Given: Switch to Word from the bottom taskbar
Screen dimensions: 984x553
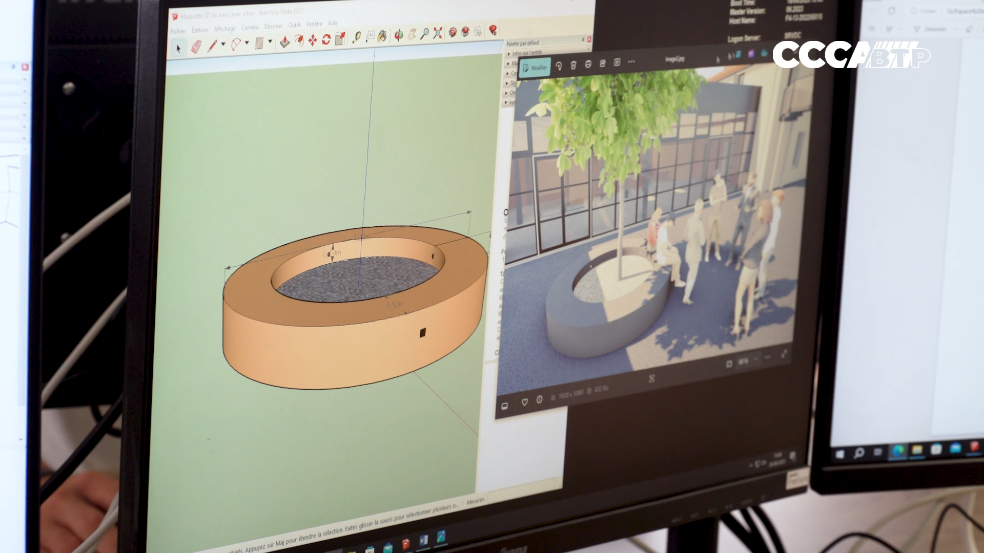Looking at the screenshot, I should 423,540.
